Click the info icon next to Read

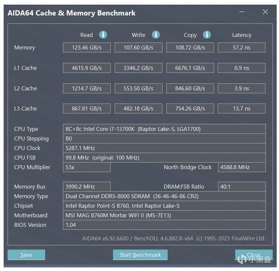pyautogui.click(x=103, y=35)
